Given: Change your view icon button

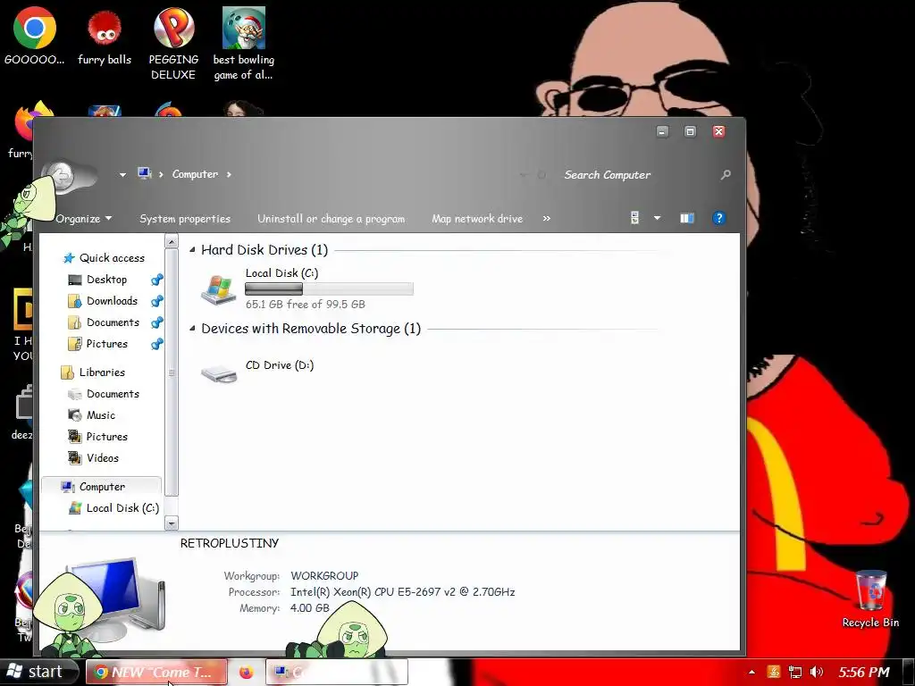Looking at the screenshot, I should pos(635,218).
